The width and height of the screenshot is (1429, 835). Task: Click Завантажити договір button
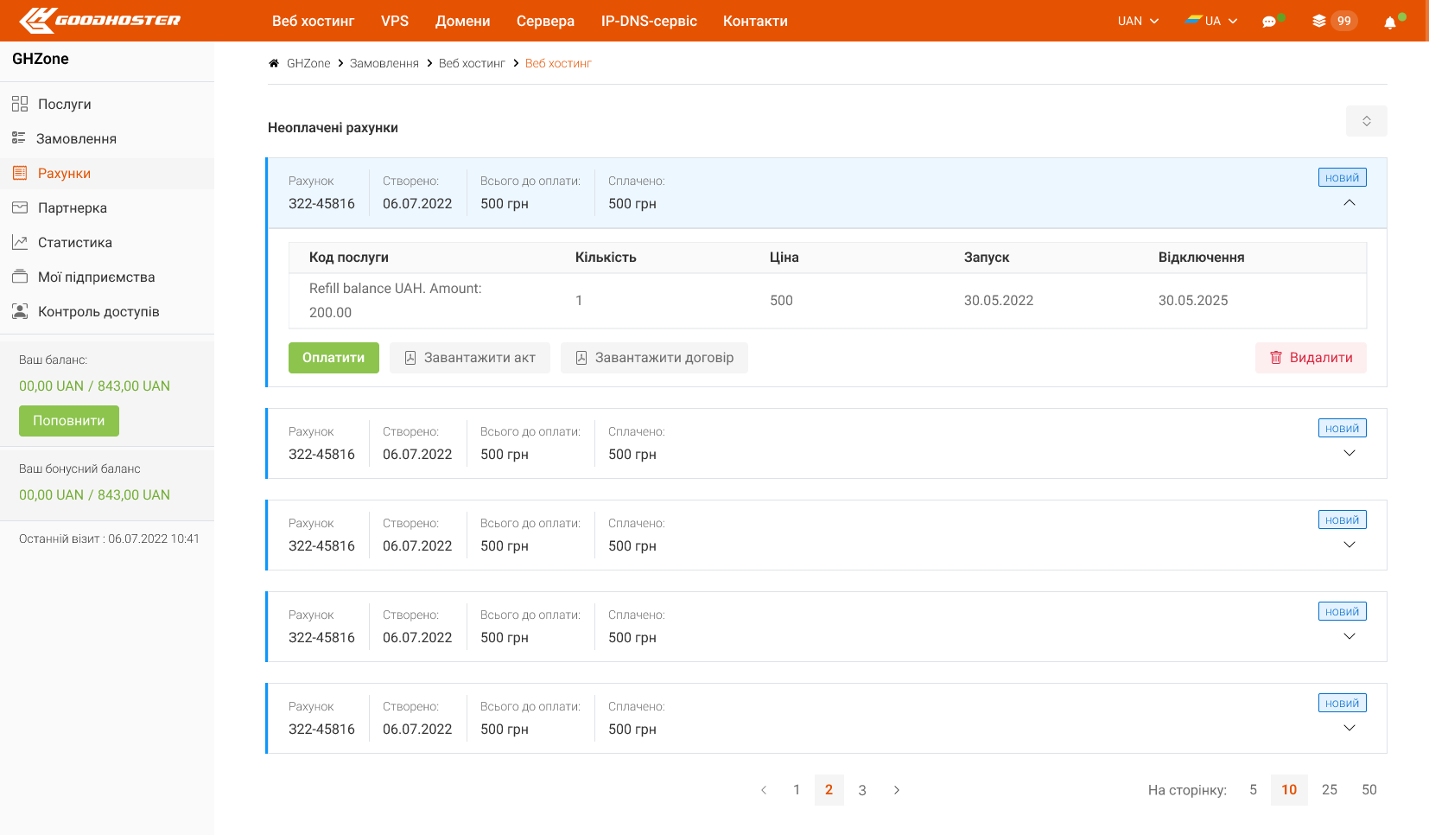pos(654,358)
